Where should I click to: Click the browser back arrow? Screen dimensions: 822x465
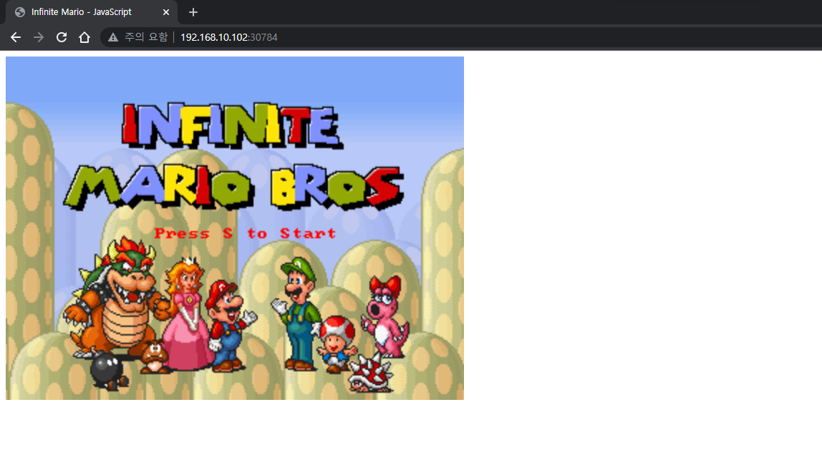(16, 37)
